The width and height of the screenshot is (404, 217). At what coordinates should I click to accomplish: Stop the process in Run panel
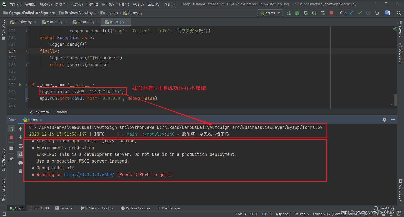tap(11, 137)
